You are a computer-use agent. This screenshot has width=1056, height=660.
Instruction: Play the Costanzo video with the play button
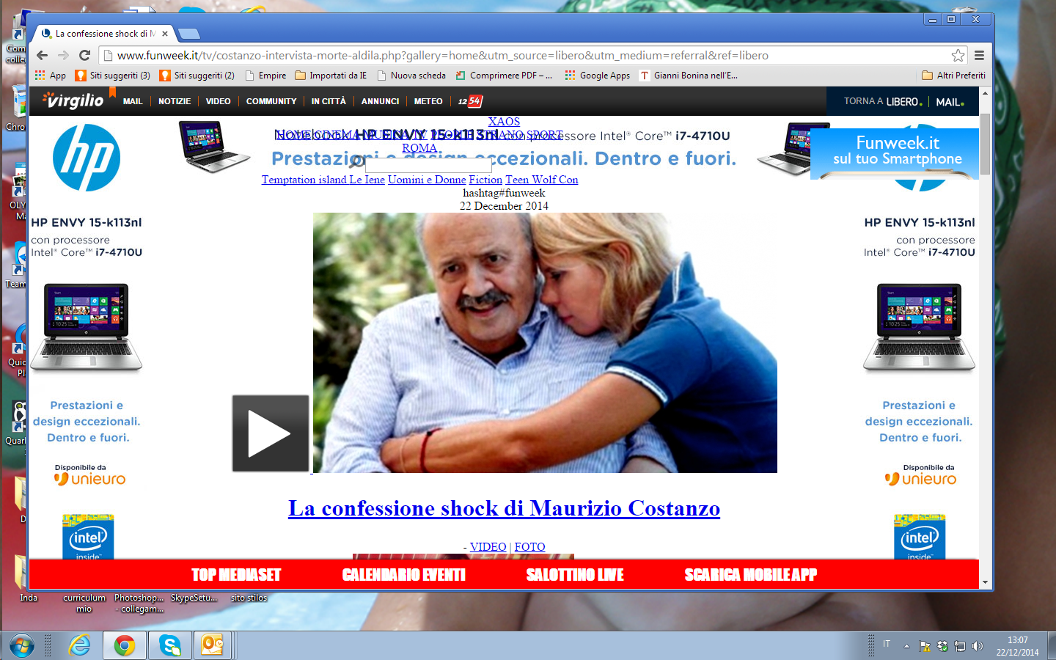pos(270,433)
